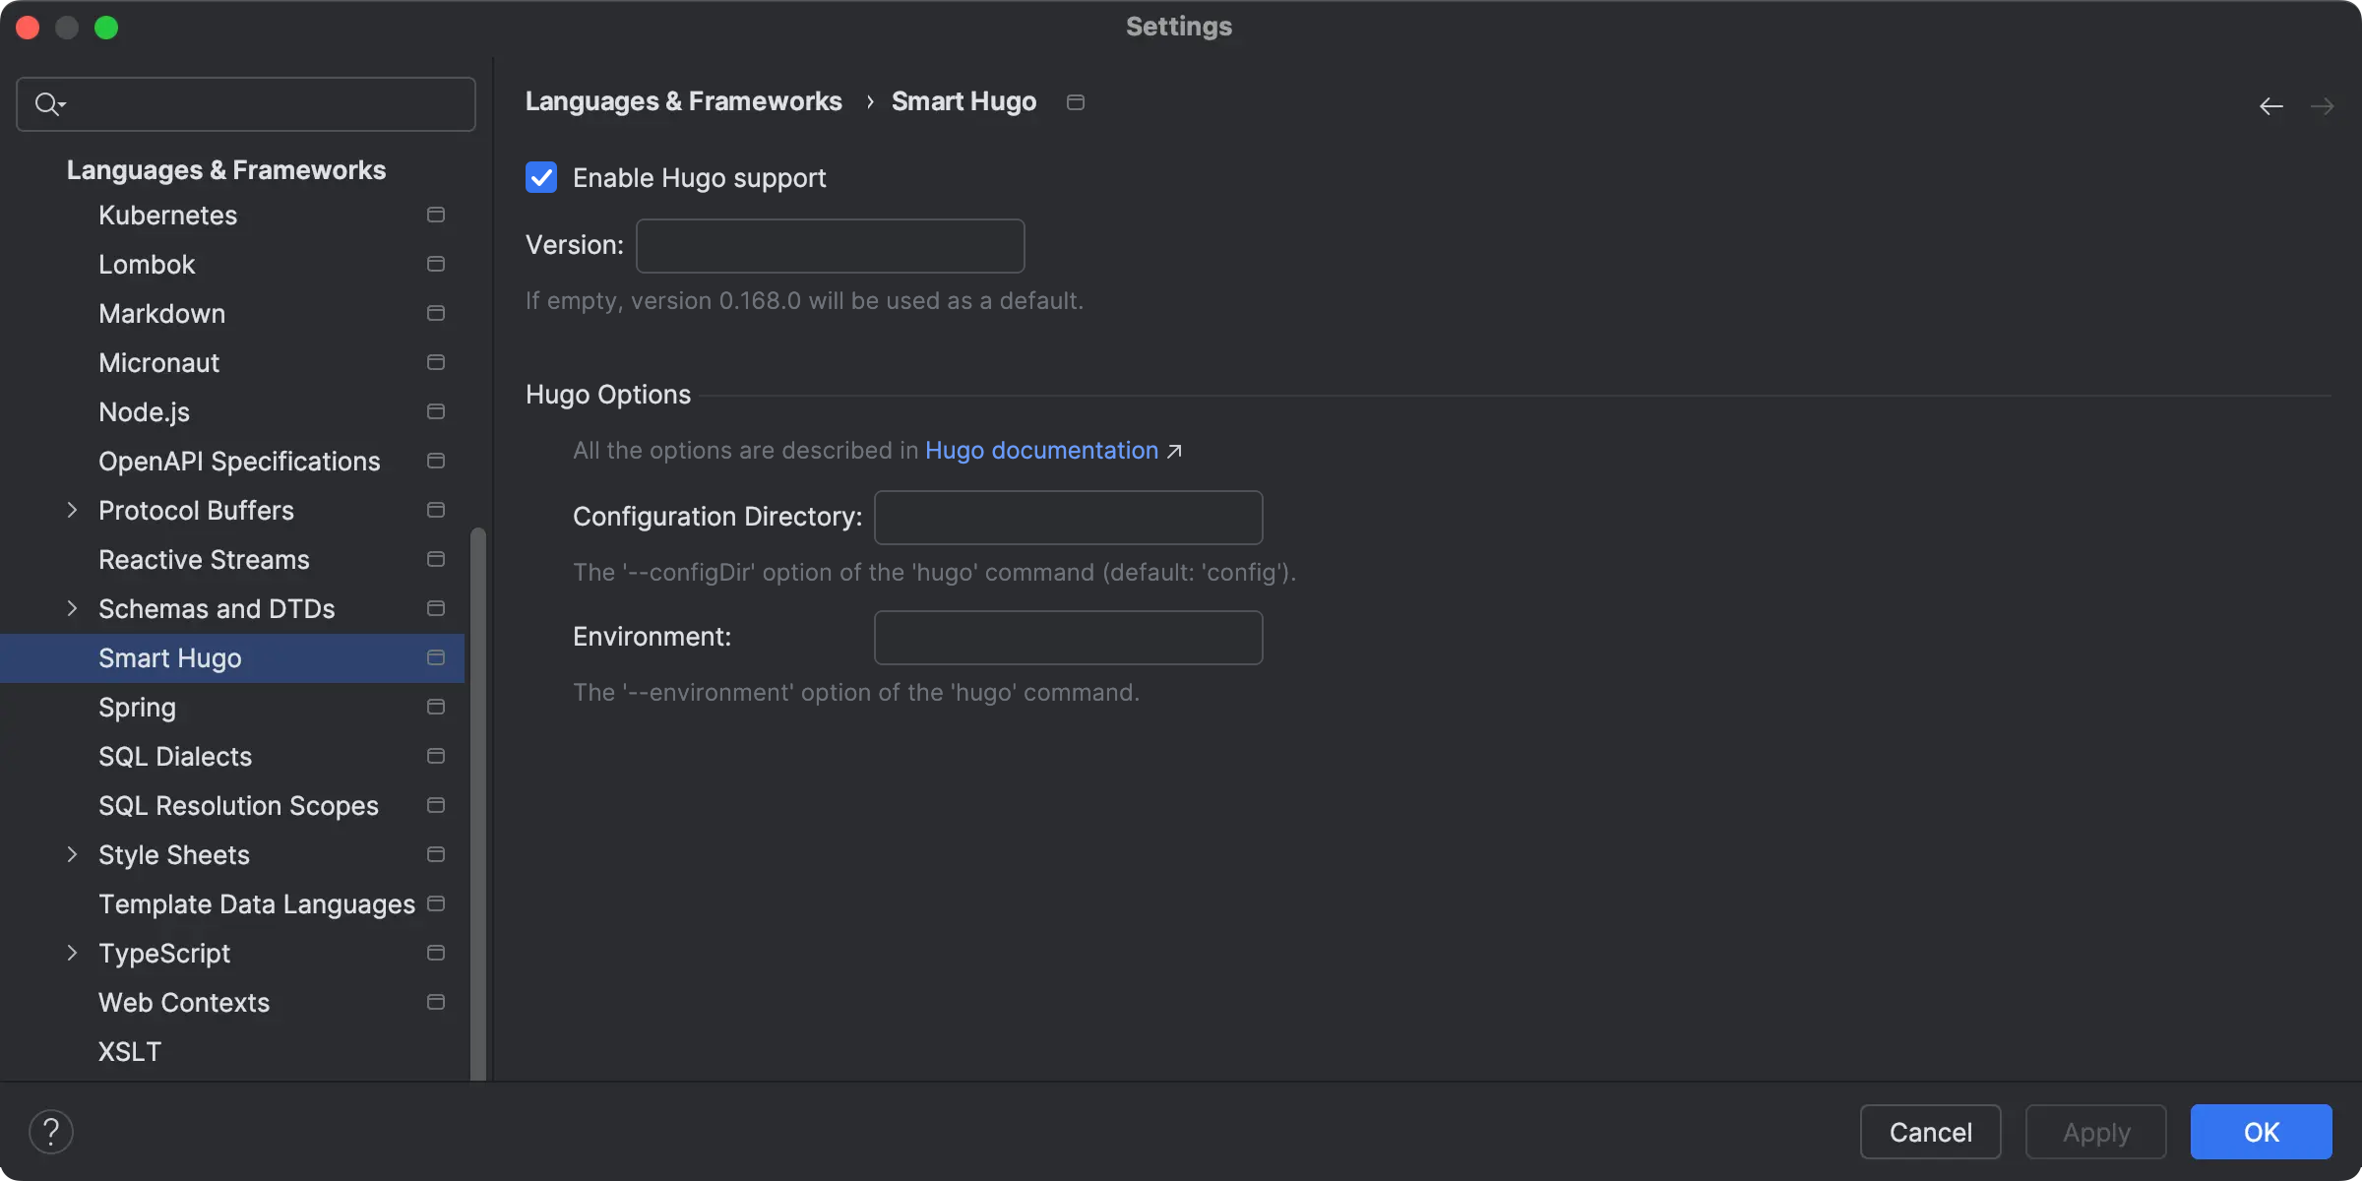2362x1181 pixels.
Task: Open the Spring settings page
Action: point(232,707)
